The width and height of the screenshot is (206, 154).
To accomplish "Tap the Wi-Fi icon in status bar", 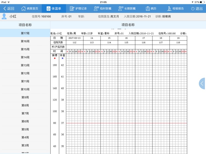I will pyautogui.click(x=9, y=2).
